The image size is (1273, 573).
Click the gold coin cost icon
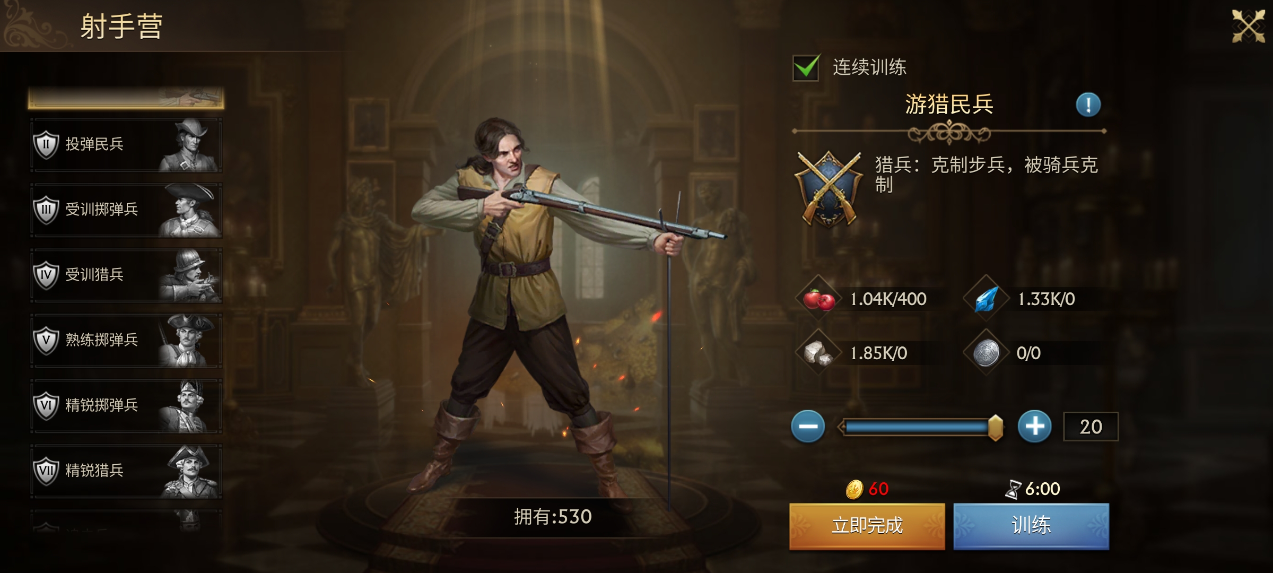point(854,489)
